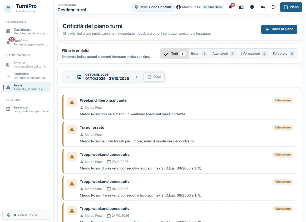Click the location pin icon beside Sede
The width and height of the screenshot is (306, 222).
tap(136, 7)
